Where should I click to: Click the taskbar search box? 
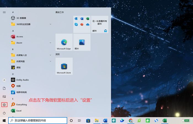[38, 120]
